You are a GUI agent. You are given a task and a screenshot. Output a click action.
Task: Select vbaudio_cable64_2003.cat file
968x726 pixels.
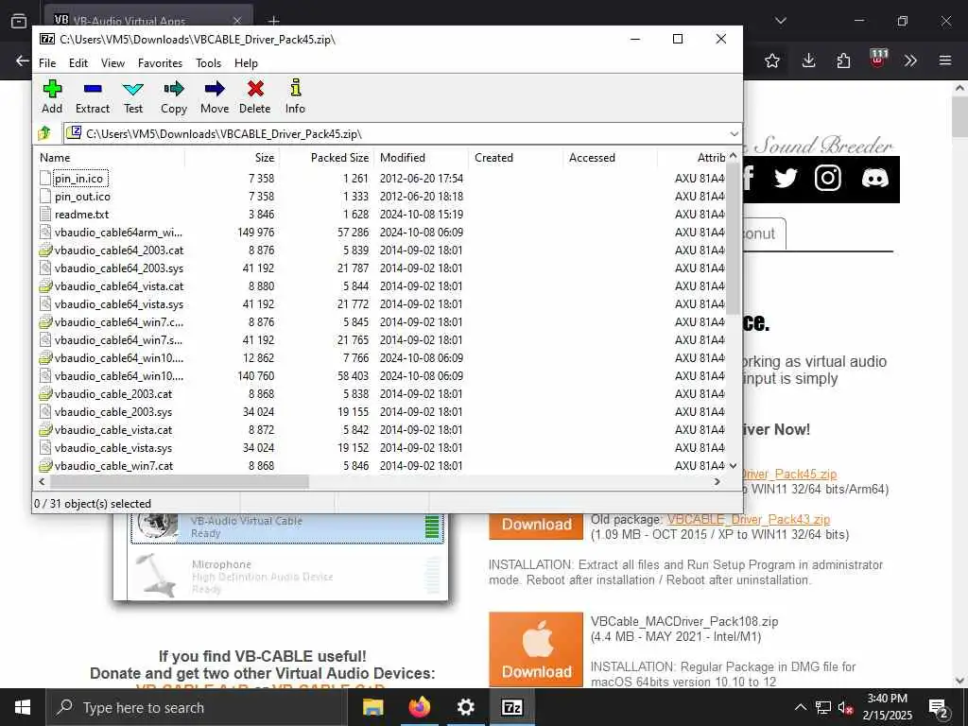tap(118, 250)
